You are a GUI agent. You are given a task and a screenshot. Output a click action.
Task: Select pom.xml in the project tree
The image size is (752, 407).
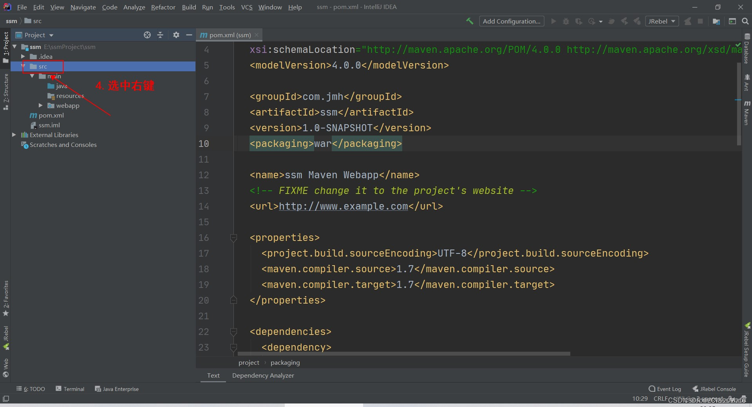(47, 115)
